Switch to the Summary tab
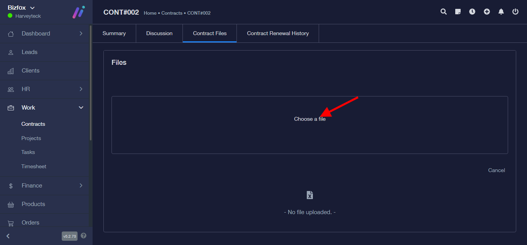The height and width of the screenshot is (245, 527). pyautogui.click(x=114, y=34)
